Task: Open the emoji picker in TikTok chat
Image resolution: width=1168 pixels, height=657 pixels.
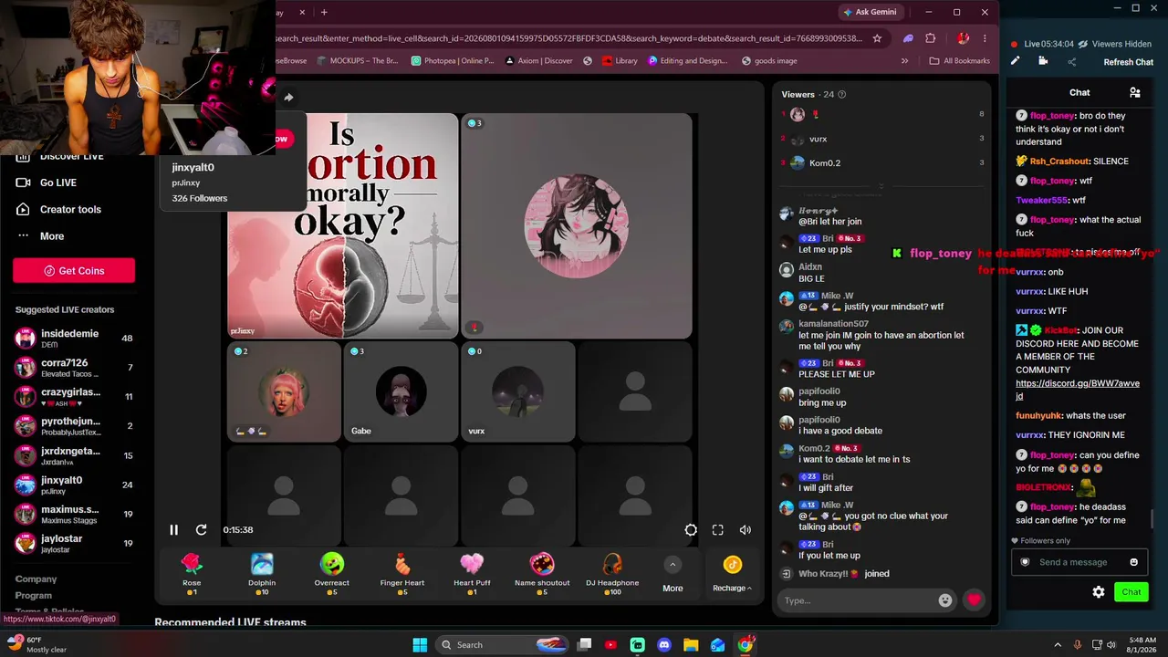Action: click(x=945, y=600)
